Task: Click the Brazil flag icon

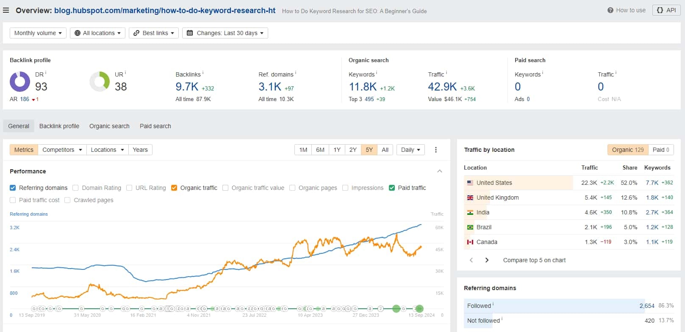Action: click(470, 227)
